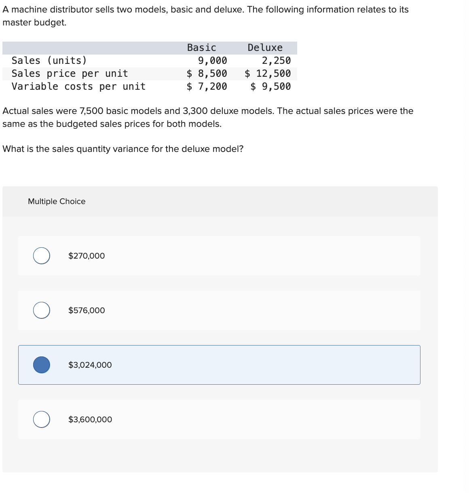Image resolution: width=469 pixels, height=493 pixels.
Task: Click the $3,600,000 answer text
Action: 90,419
